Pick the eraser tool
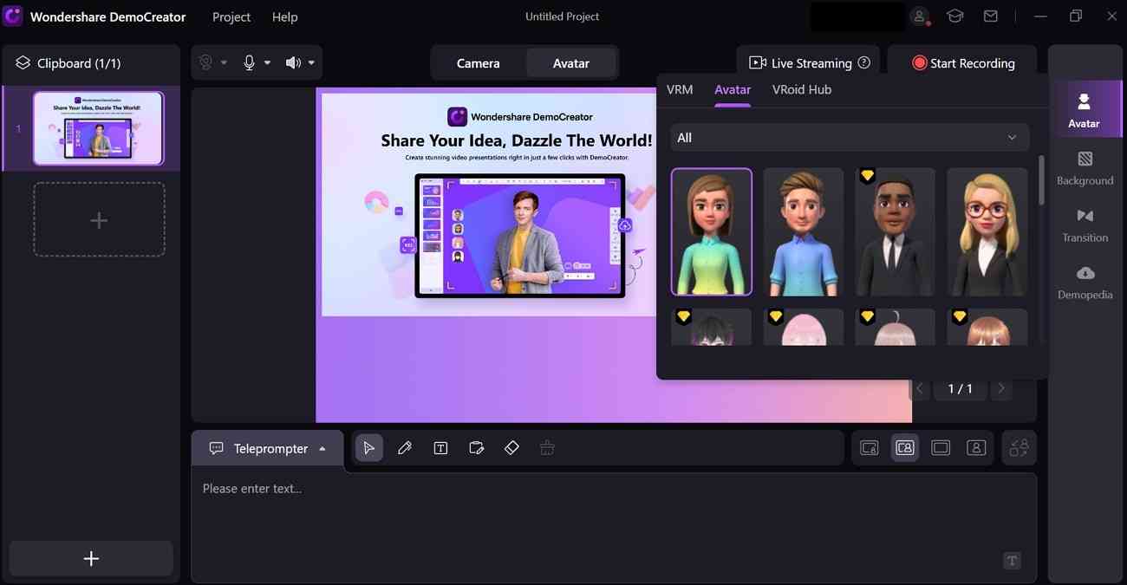 coord(511,448)
